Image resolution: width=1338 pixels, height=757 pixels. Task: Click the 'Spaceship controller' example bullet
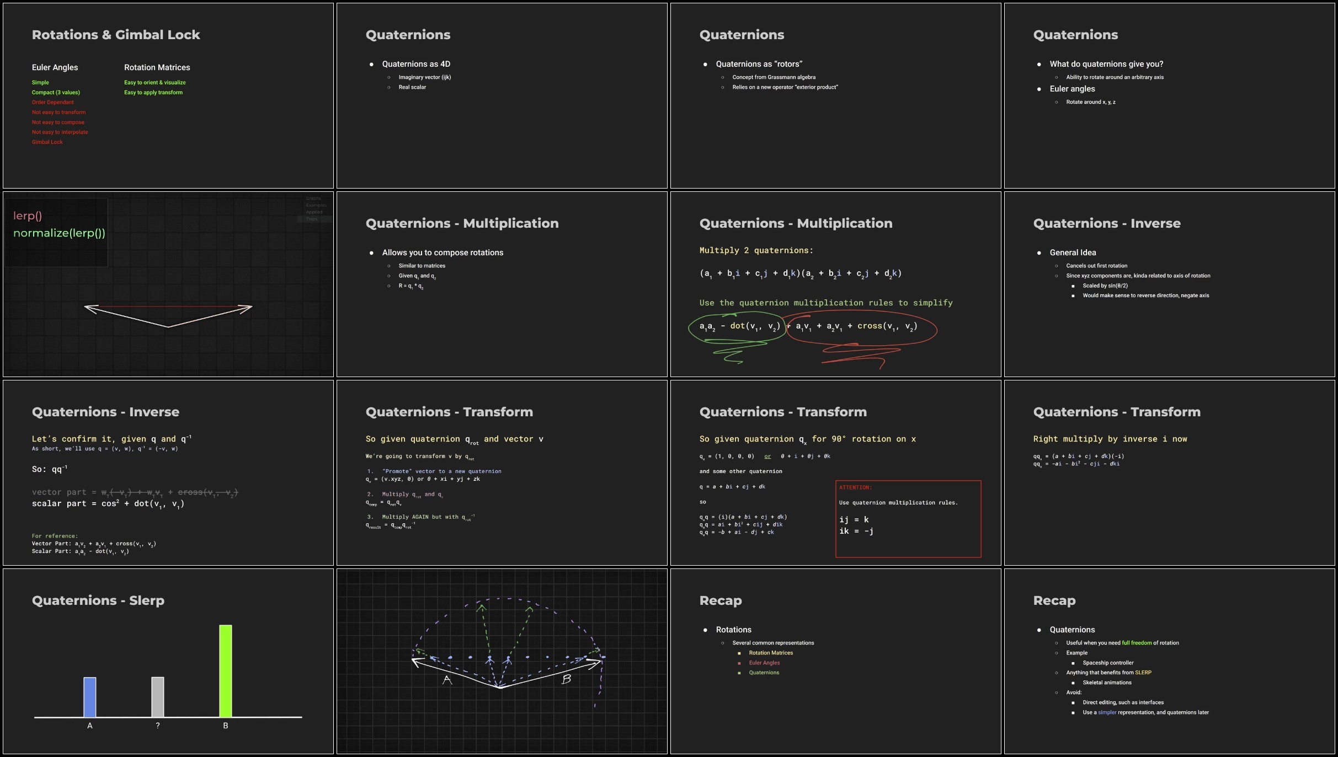click(1108, 663)
